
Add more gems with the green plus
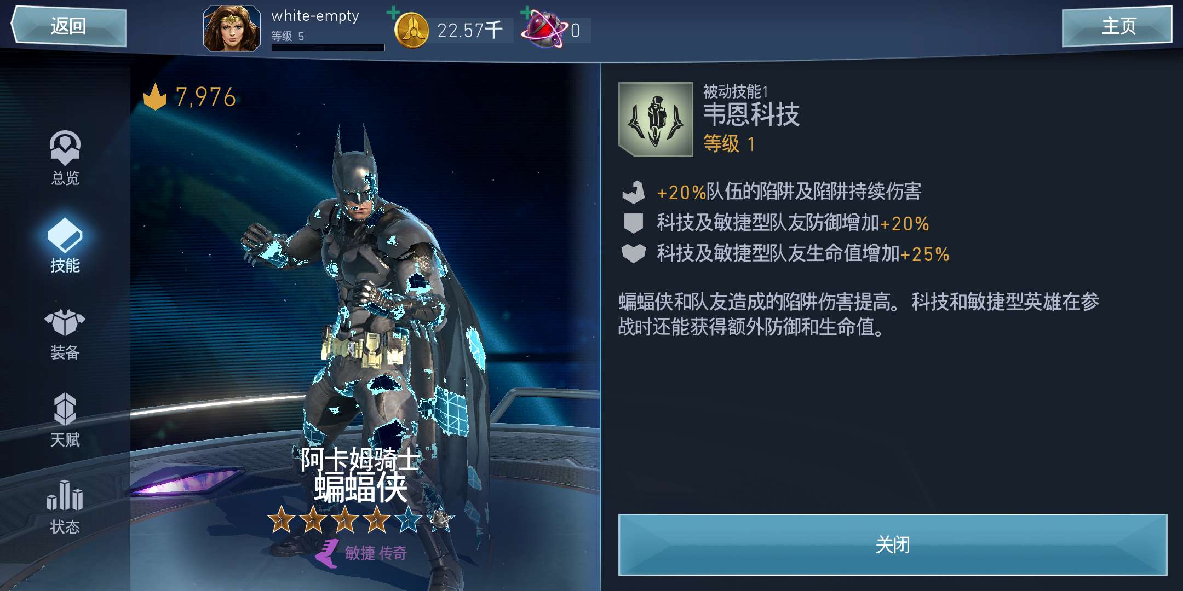coord(526,12)
